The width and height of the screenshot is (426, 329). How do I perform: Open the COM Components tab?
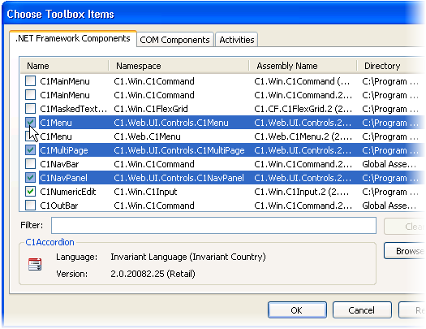174,40
